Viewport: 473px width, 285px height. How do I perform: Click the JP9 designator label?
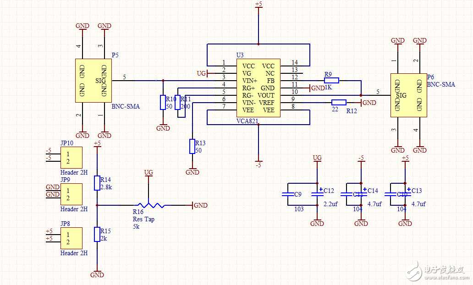[65, 180]
